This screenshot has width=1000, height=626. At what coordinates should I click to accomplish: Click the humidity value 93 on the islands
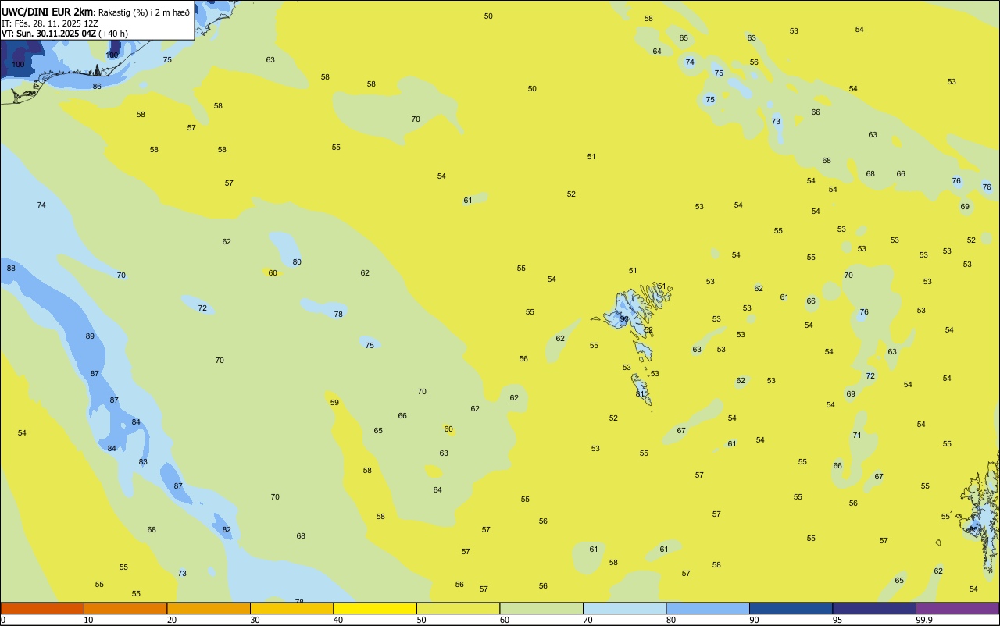624,318
